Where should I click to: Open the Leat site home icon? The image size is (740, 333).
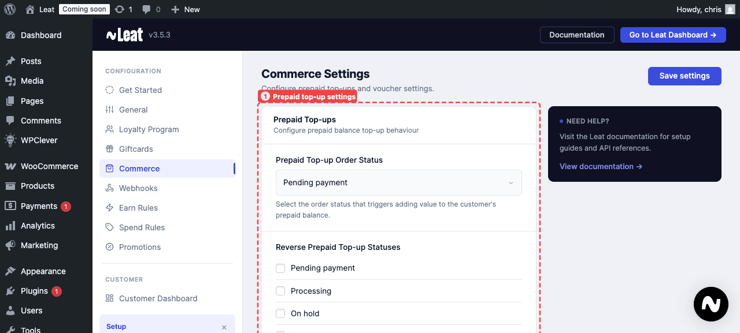(30, 9)
